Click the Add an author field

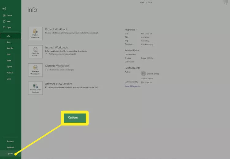pyautogui.click(x=147, y=78)
